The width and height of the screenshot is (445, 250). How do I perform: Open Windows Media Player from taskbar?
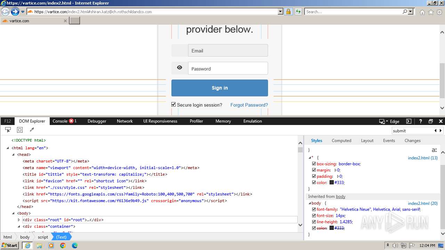[x=51, y=245]
